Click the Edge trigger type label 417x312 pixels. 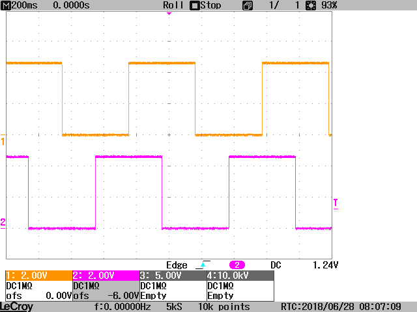(177, 265)
